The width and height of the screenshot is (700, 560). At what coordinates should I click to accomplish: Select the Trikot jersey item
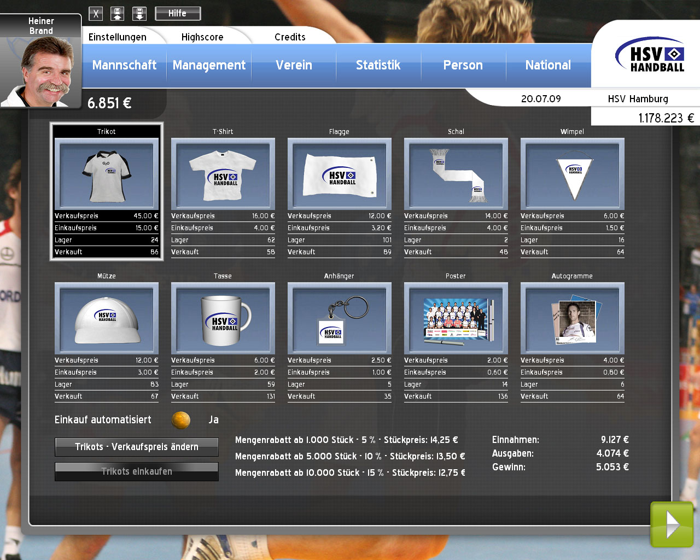(107, 174)
